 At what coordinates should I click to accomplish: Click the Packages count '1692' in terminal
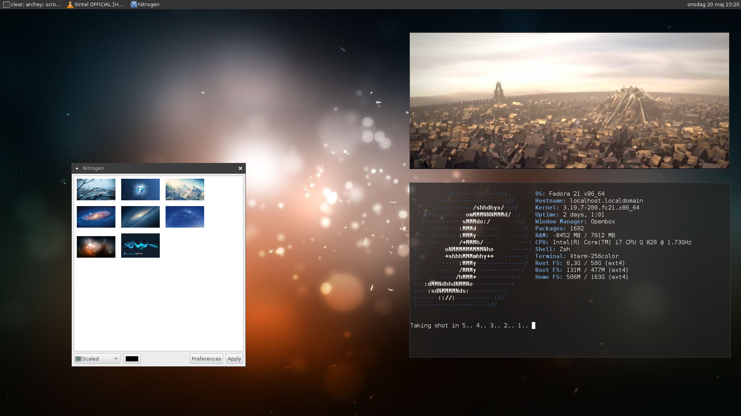(577, 228)
